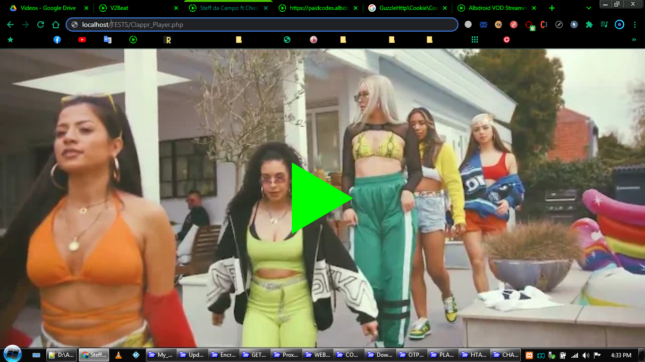Viewport: 645px width, 362px height.
Task: Open the browser three-dot menu
Action: (x=635, y=25)
